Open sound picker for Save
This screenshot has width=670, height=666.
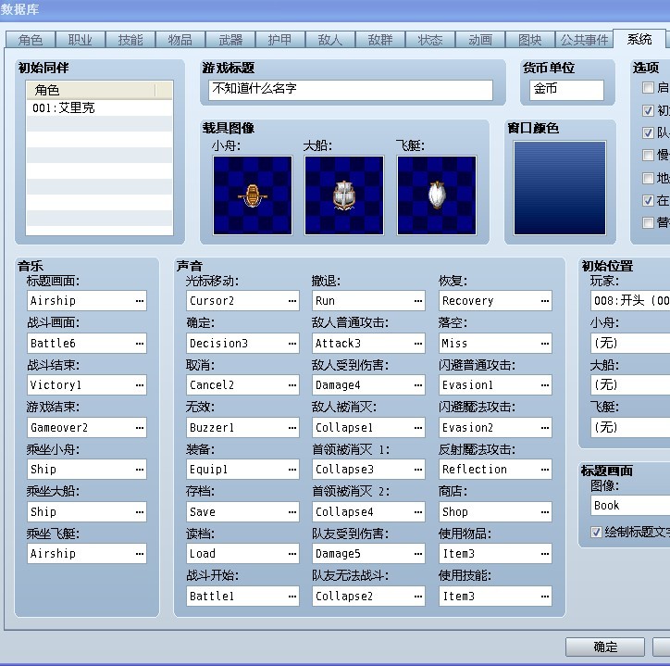tap(292, 511)
